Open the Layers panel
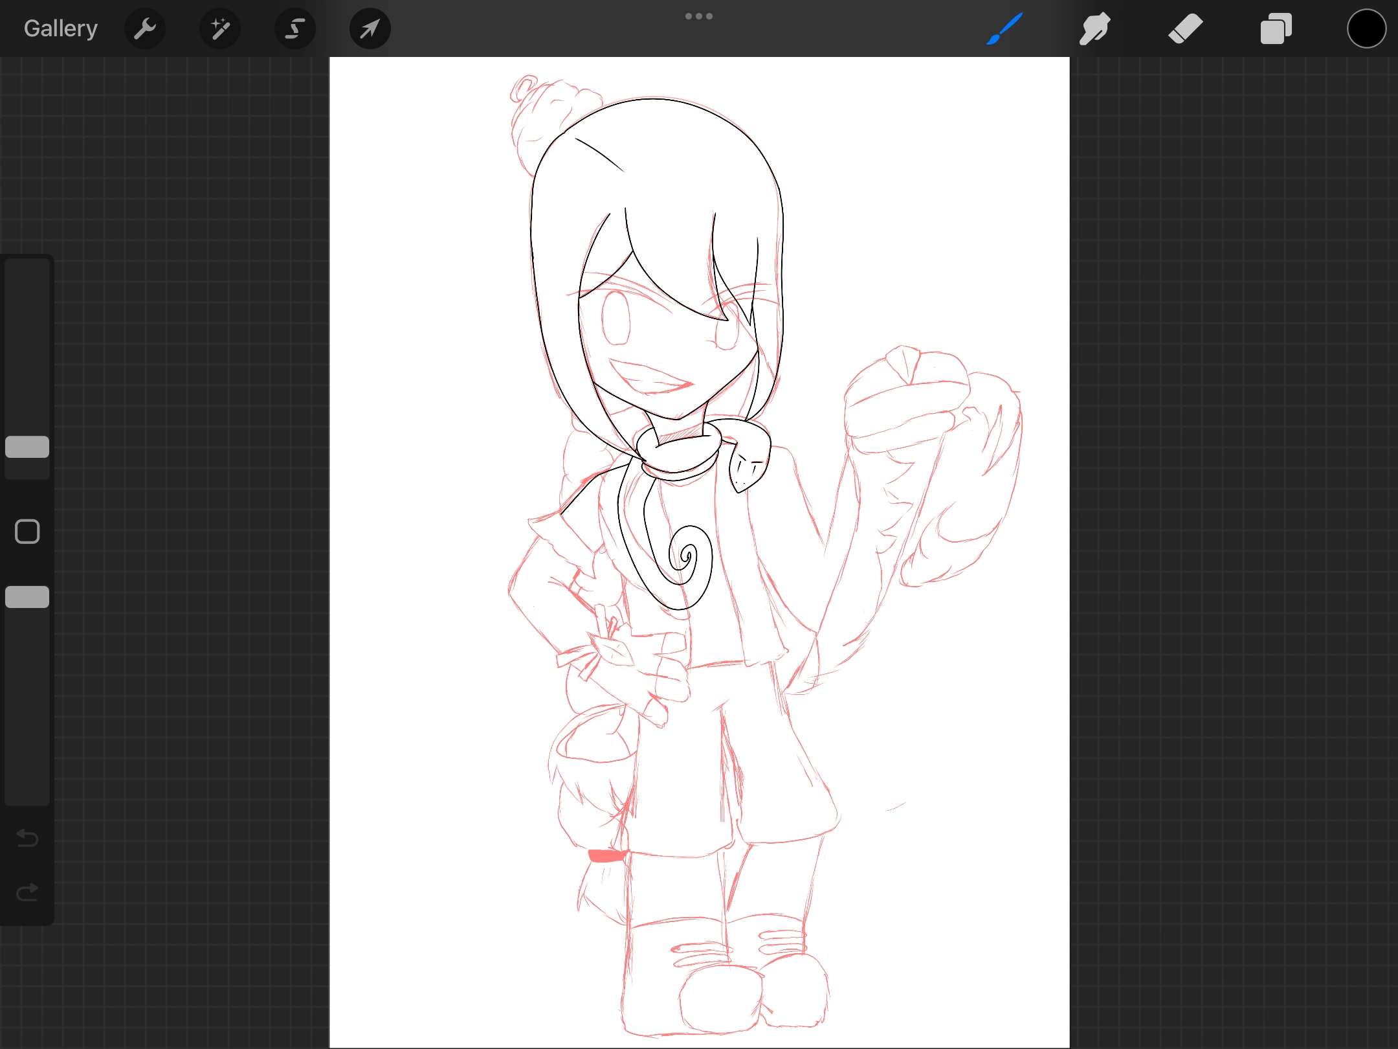The height and width of the screenshot is (1049, 1398). [x=1276, y=28]
